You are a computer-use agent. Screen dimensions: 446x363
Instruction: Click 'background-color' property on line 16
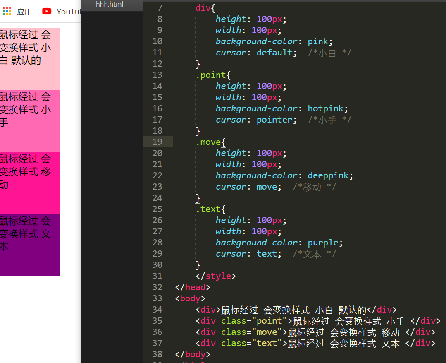click(x=257, y=108)
